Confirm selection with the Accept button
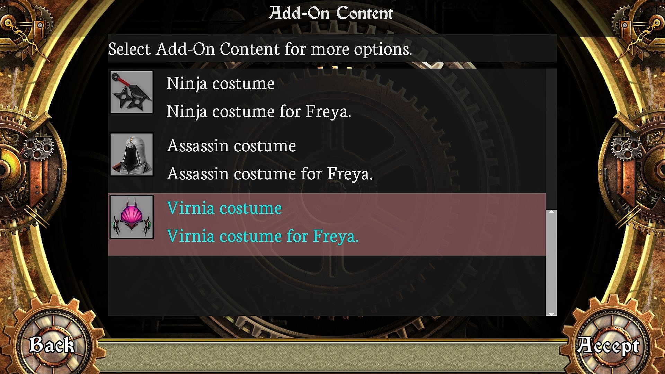Viewport: 665px width, 374px height. point(608,346)
